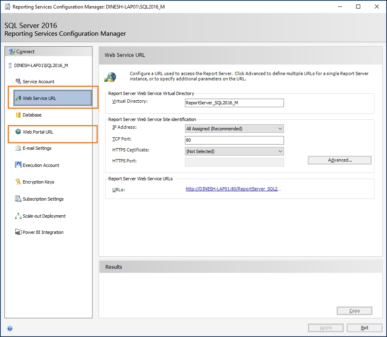Click the "Web Service URL" page heading
Viewport: 387px width, 337px height.
tap(125, 55)
